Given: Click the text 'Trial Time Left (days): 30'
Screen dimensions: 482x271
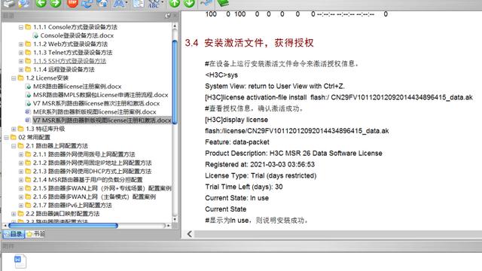Looking at the screenshot, I should coord(244,187).
